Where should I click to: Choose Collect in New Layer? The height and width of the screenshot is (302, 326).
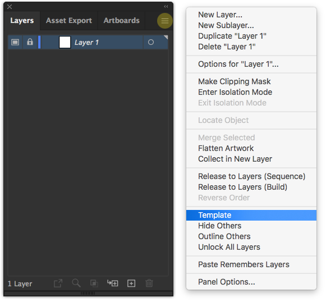point(251,159)
